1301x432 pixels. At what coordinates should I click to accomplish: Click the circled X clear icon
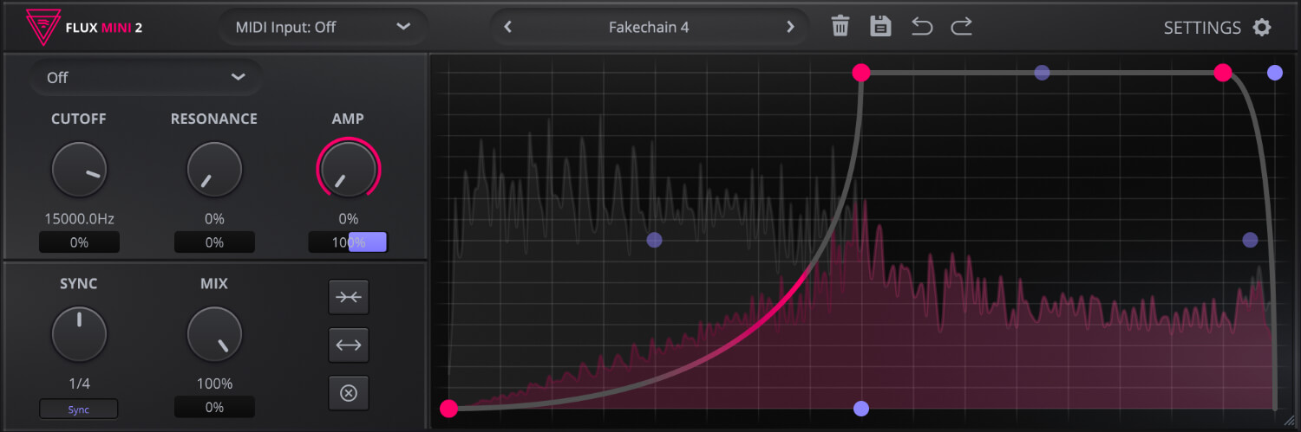pyautogui.click(x=349, y=393)
